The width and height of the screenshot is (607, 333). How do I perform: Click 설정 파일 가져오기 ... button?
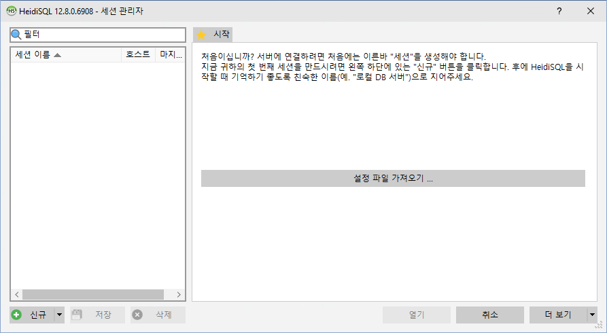point(393,179)
